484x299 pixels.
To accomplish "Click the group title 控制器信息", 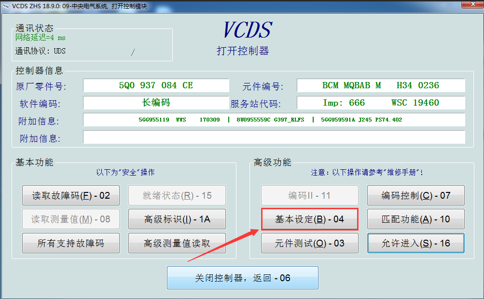I will click(39, 70).
